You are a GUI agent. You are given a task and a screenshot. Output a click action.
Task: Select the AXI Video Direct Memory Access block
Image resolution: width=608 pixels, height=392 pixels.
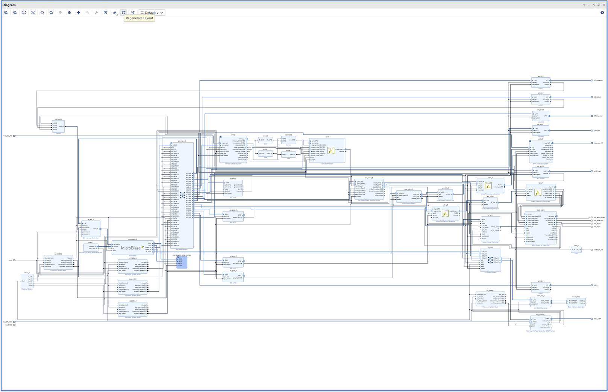[369, 189]
